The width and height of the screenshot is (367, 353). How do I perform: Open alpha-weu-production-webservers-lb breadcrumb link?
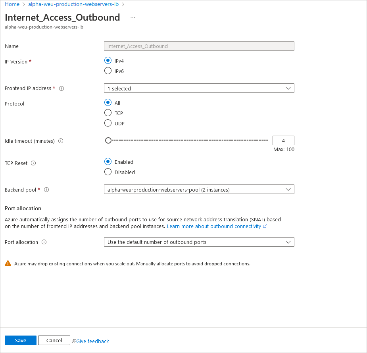click(x=73, y=4)
